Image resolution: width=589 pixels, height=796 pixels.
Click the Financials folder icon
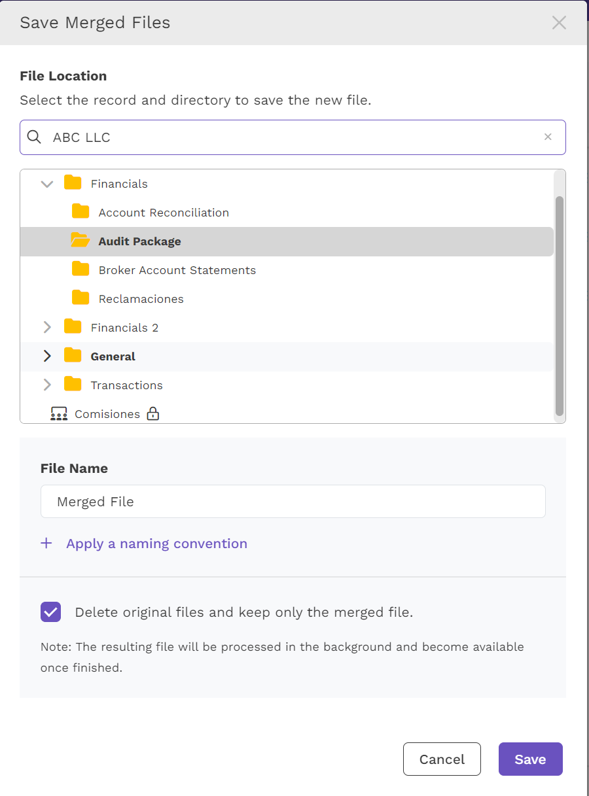pyautogui.click(x=73, y=183)
